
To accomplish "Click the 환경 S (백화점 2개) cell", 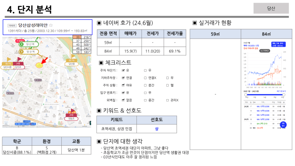I will tap(47, 150).
